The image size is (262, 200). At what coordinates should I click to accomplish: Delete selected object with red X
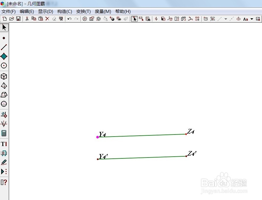tap(47, 19)
